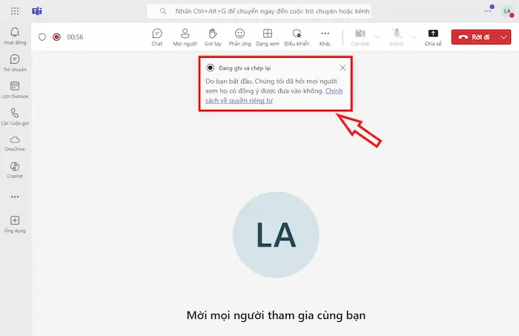
Task: Toggle the Micrô microphone mute
Action: (x=398, y=36)
